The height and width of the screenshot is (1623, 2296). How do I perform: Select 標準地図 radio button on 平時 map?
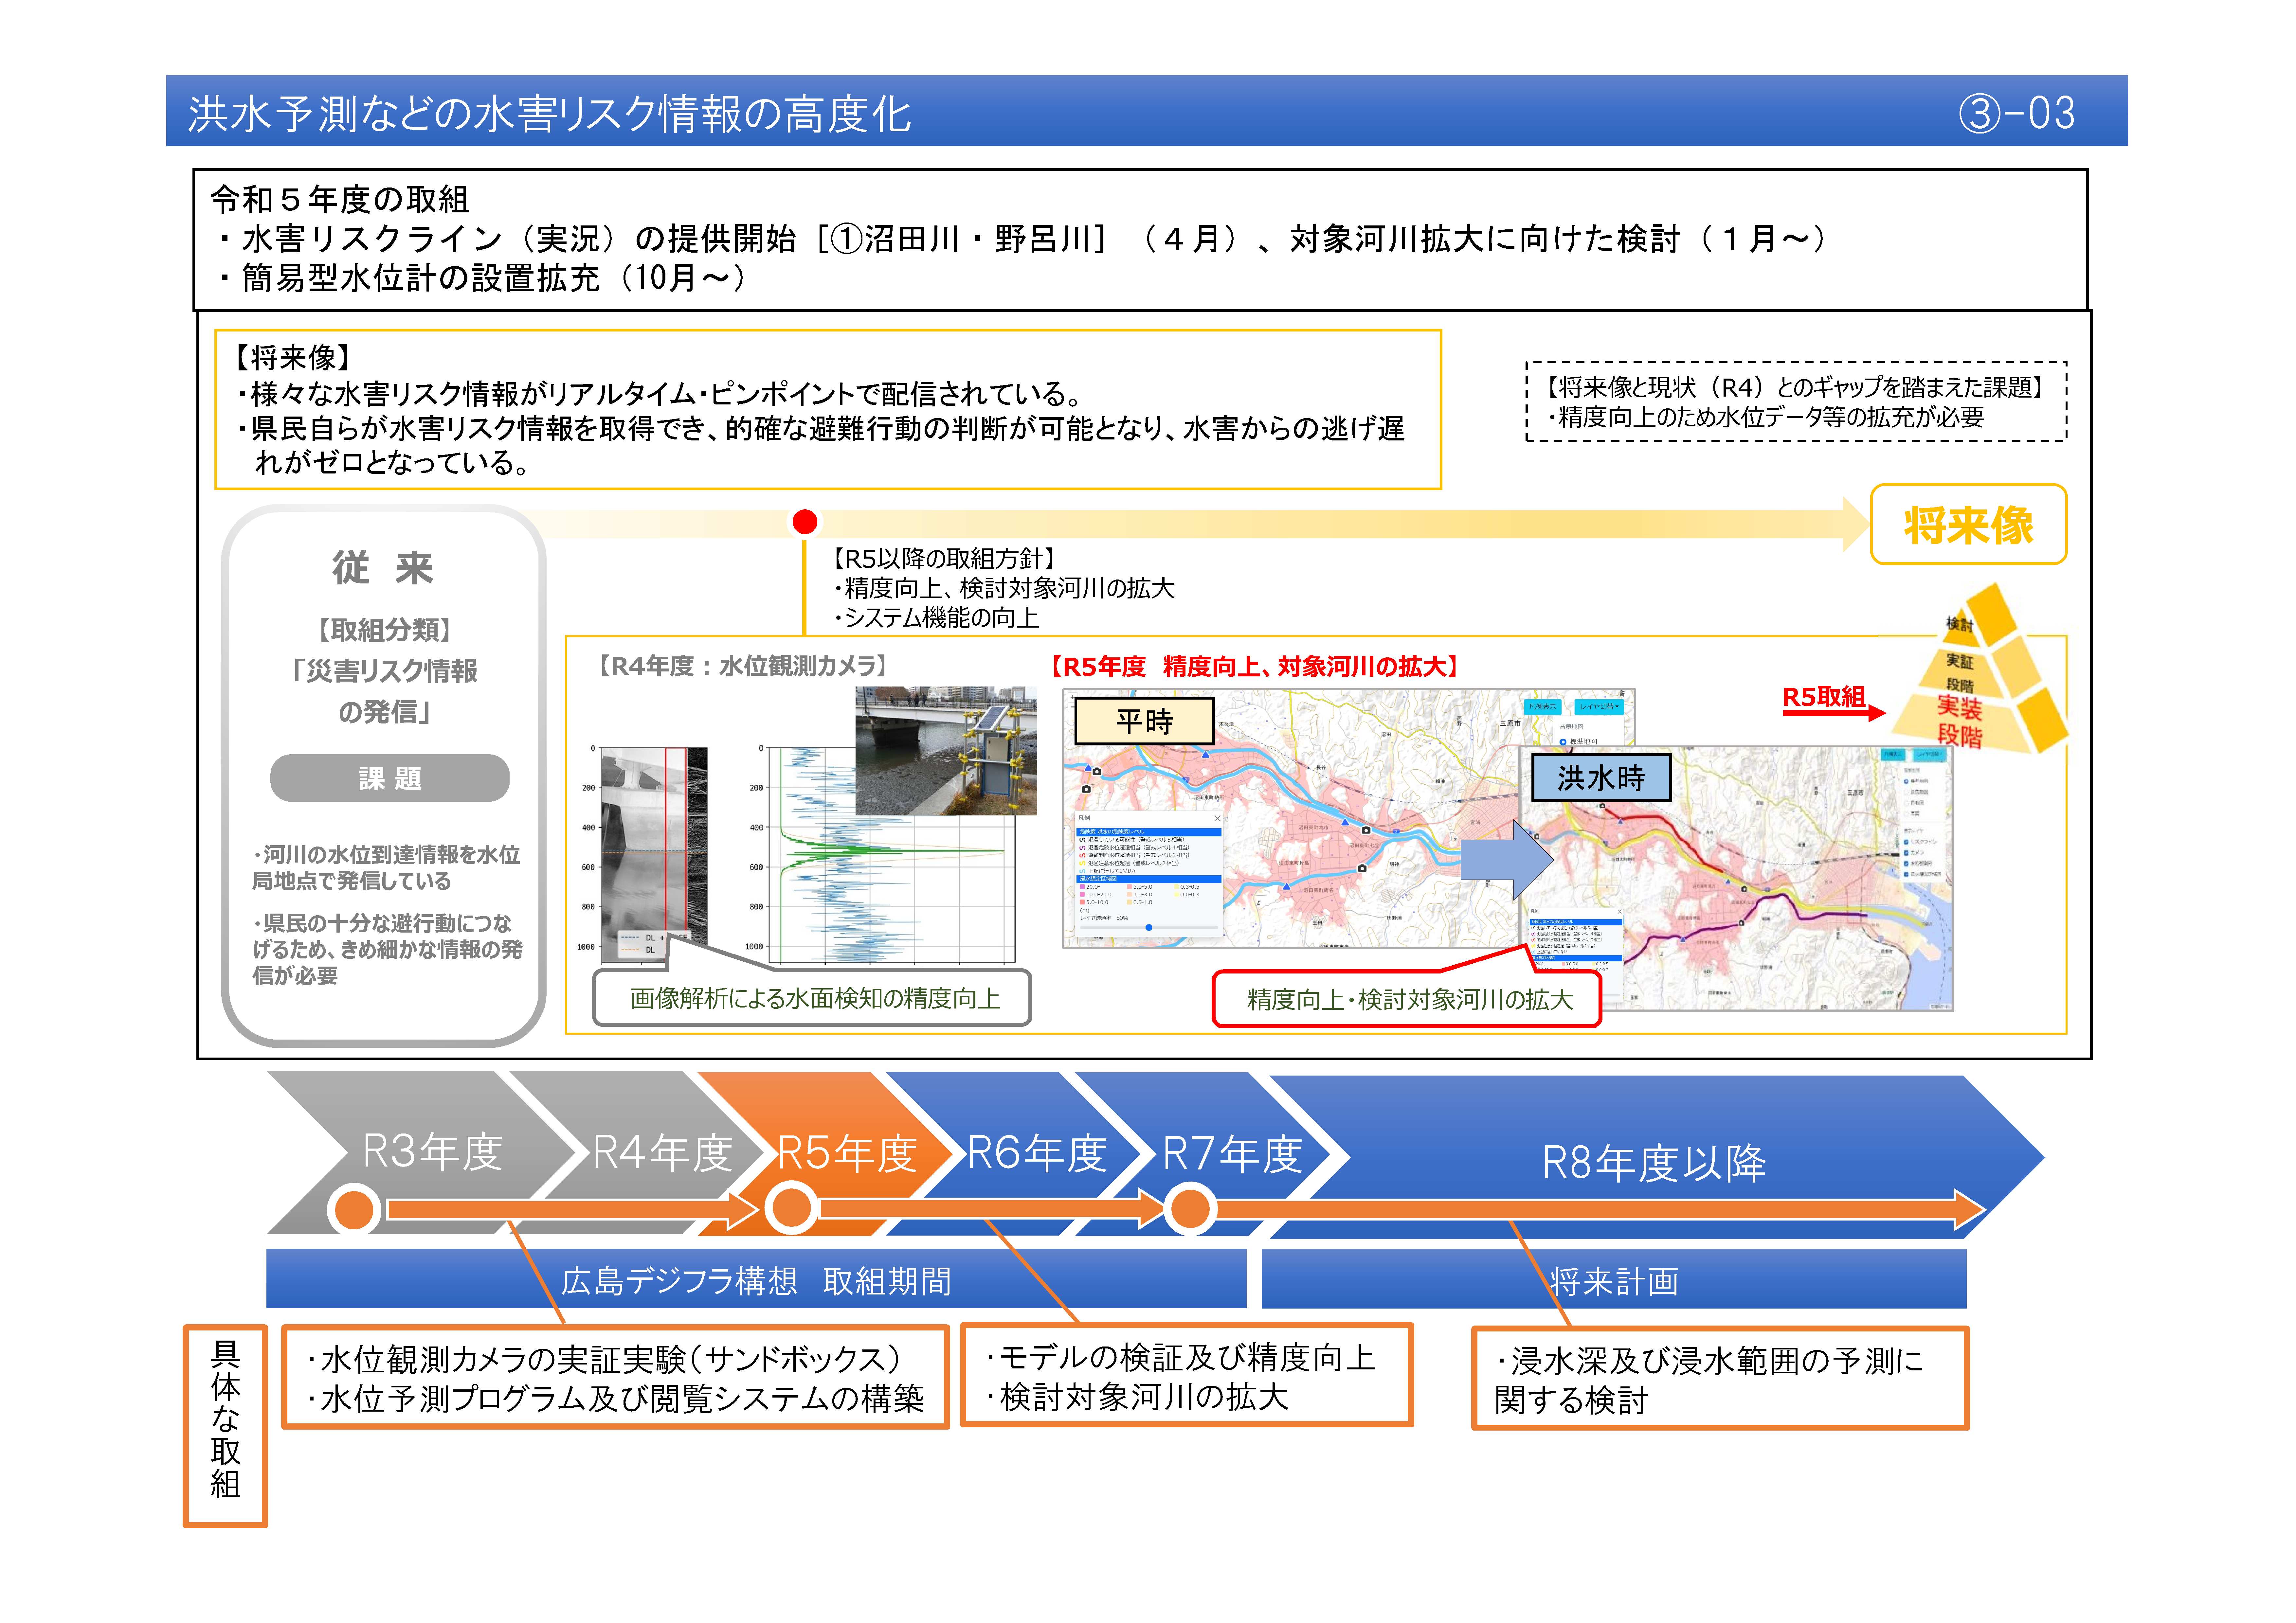pos(1563,742)
